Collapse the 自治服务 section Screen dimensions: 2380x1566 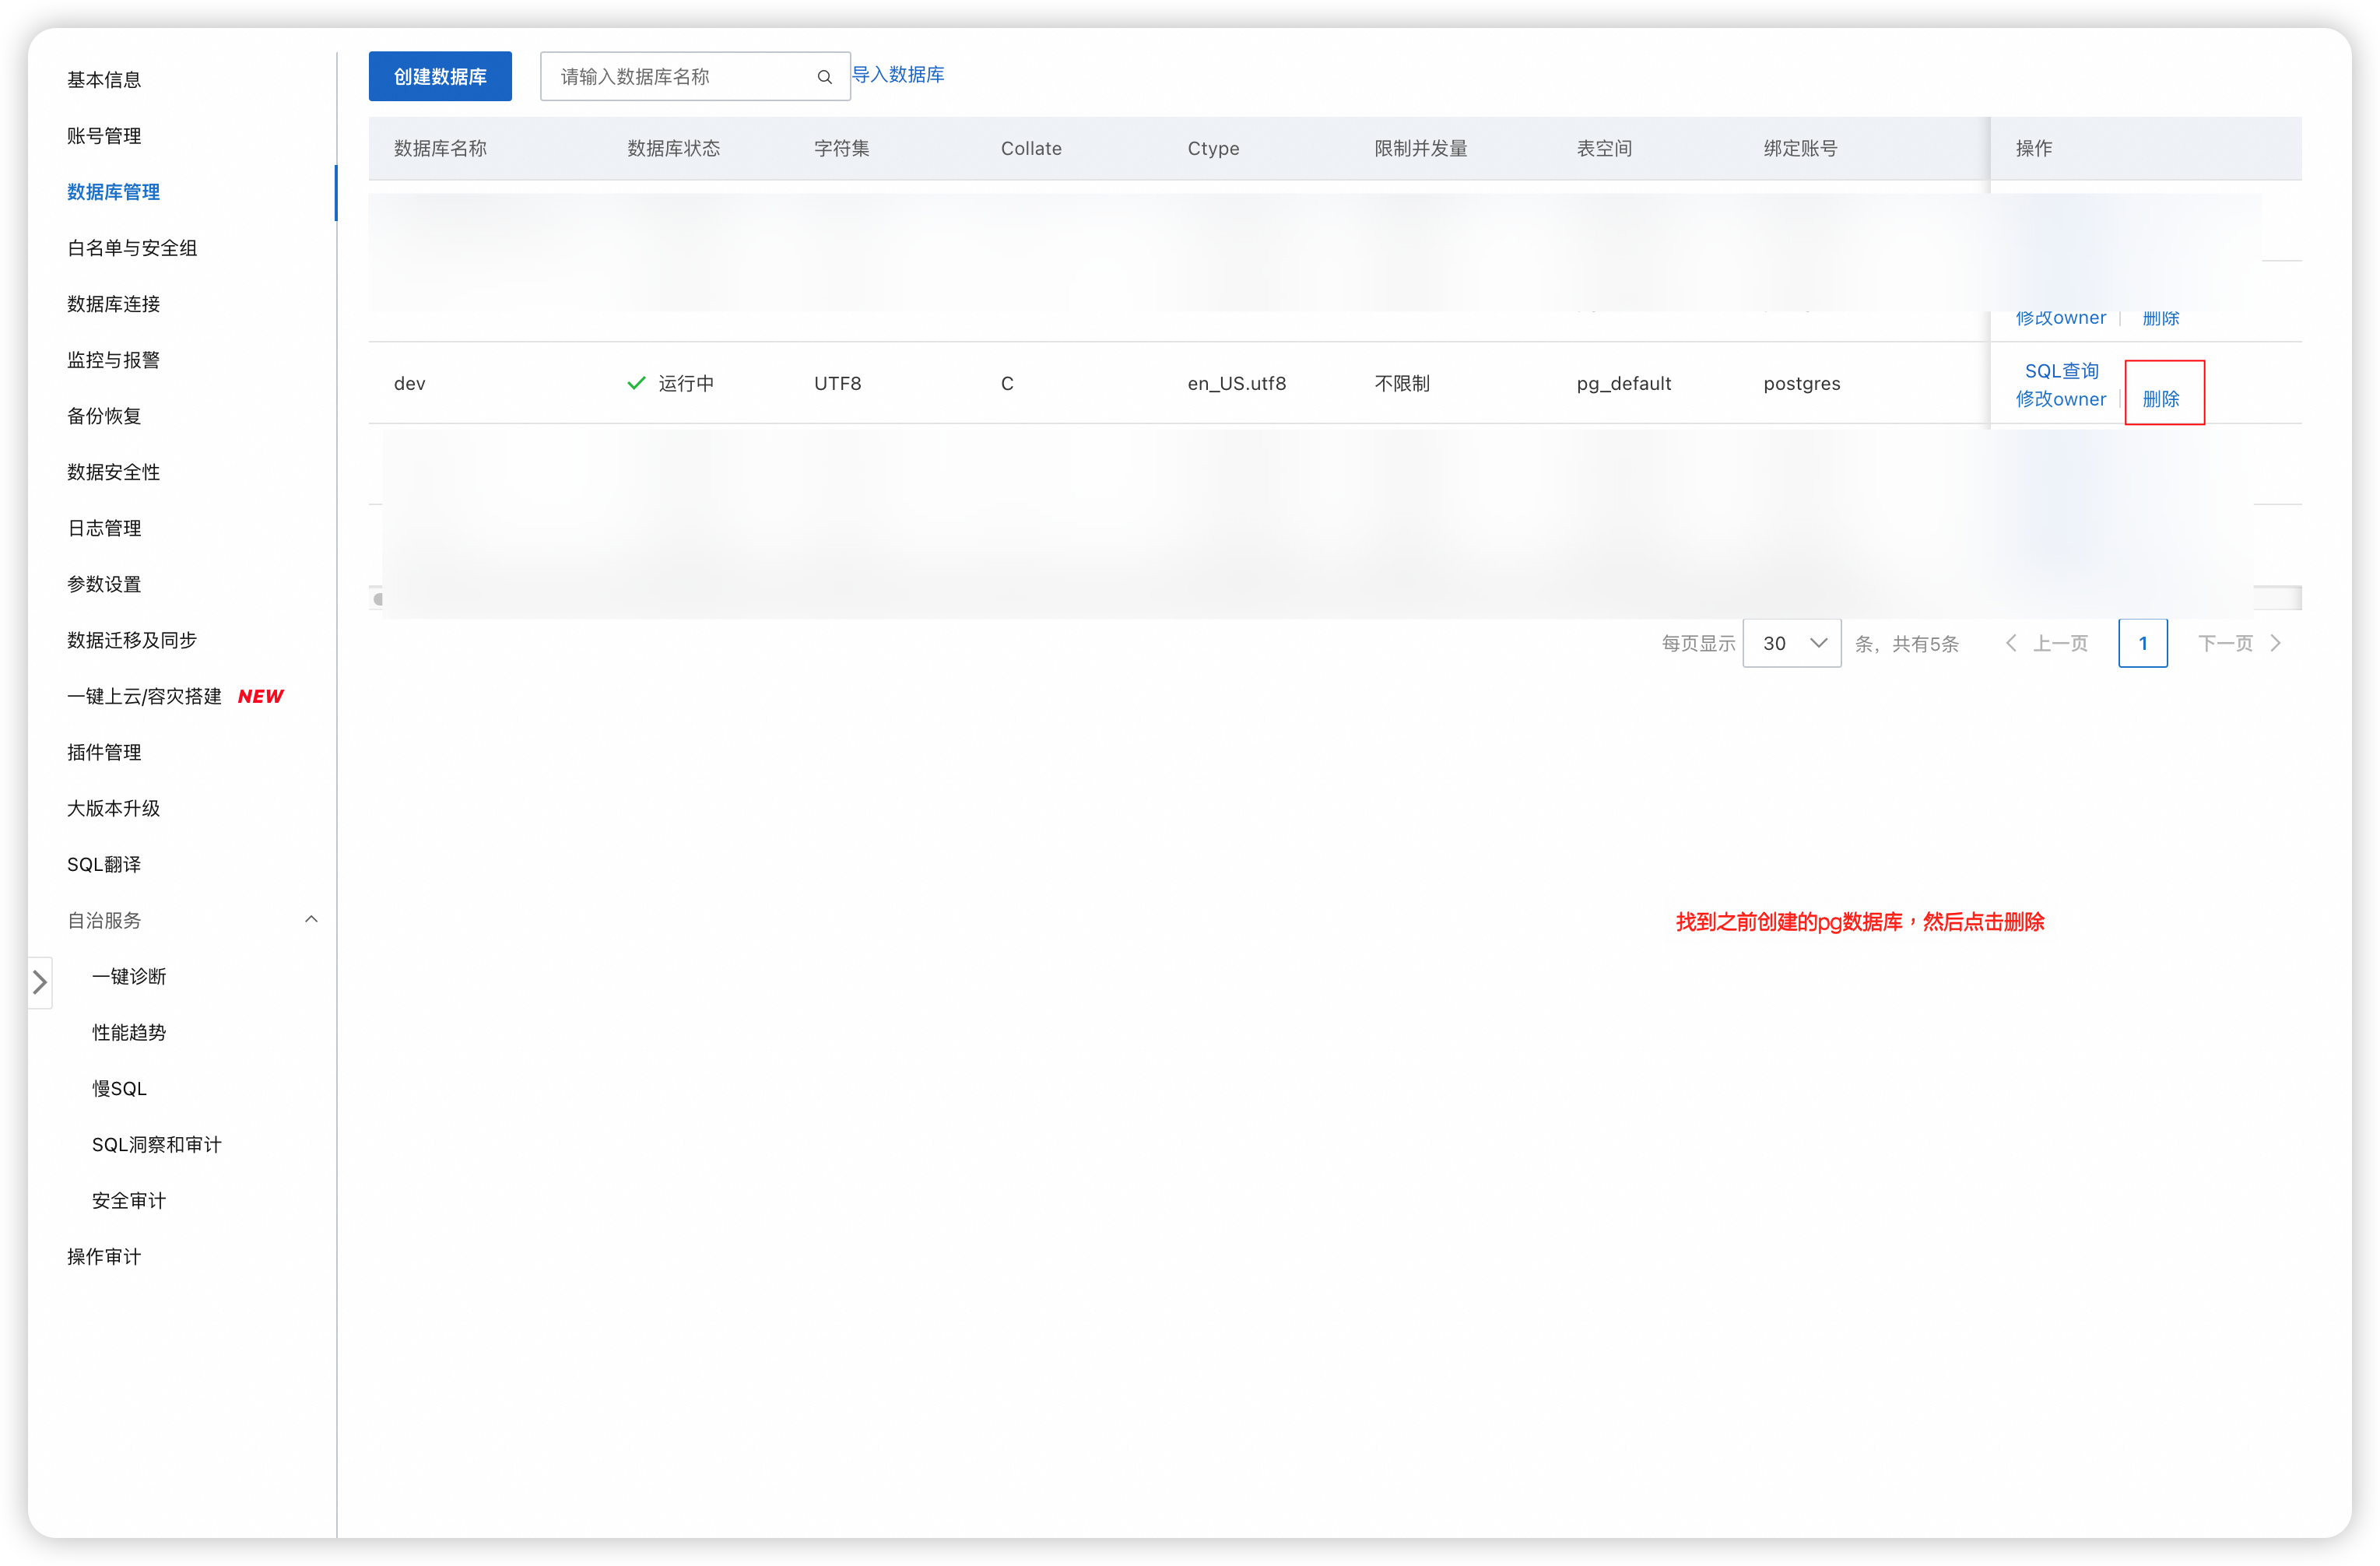point(311,919)
